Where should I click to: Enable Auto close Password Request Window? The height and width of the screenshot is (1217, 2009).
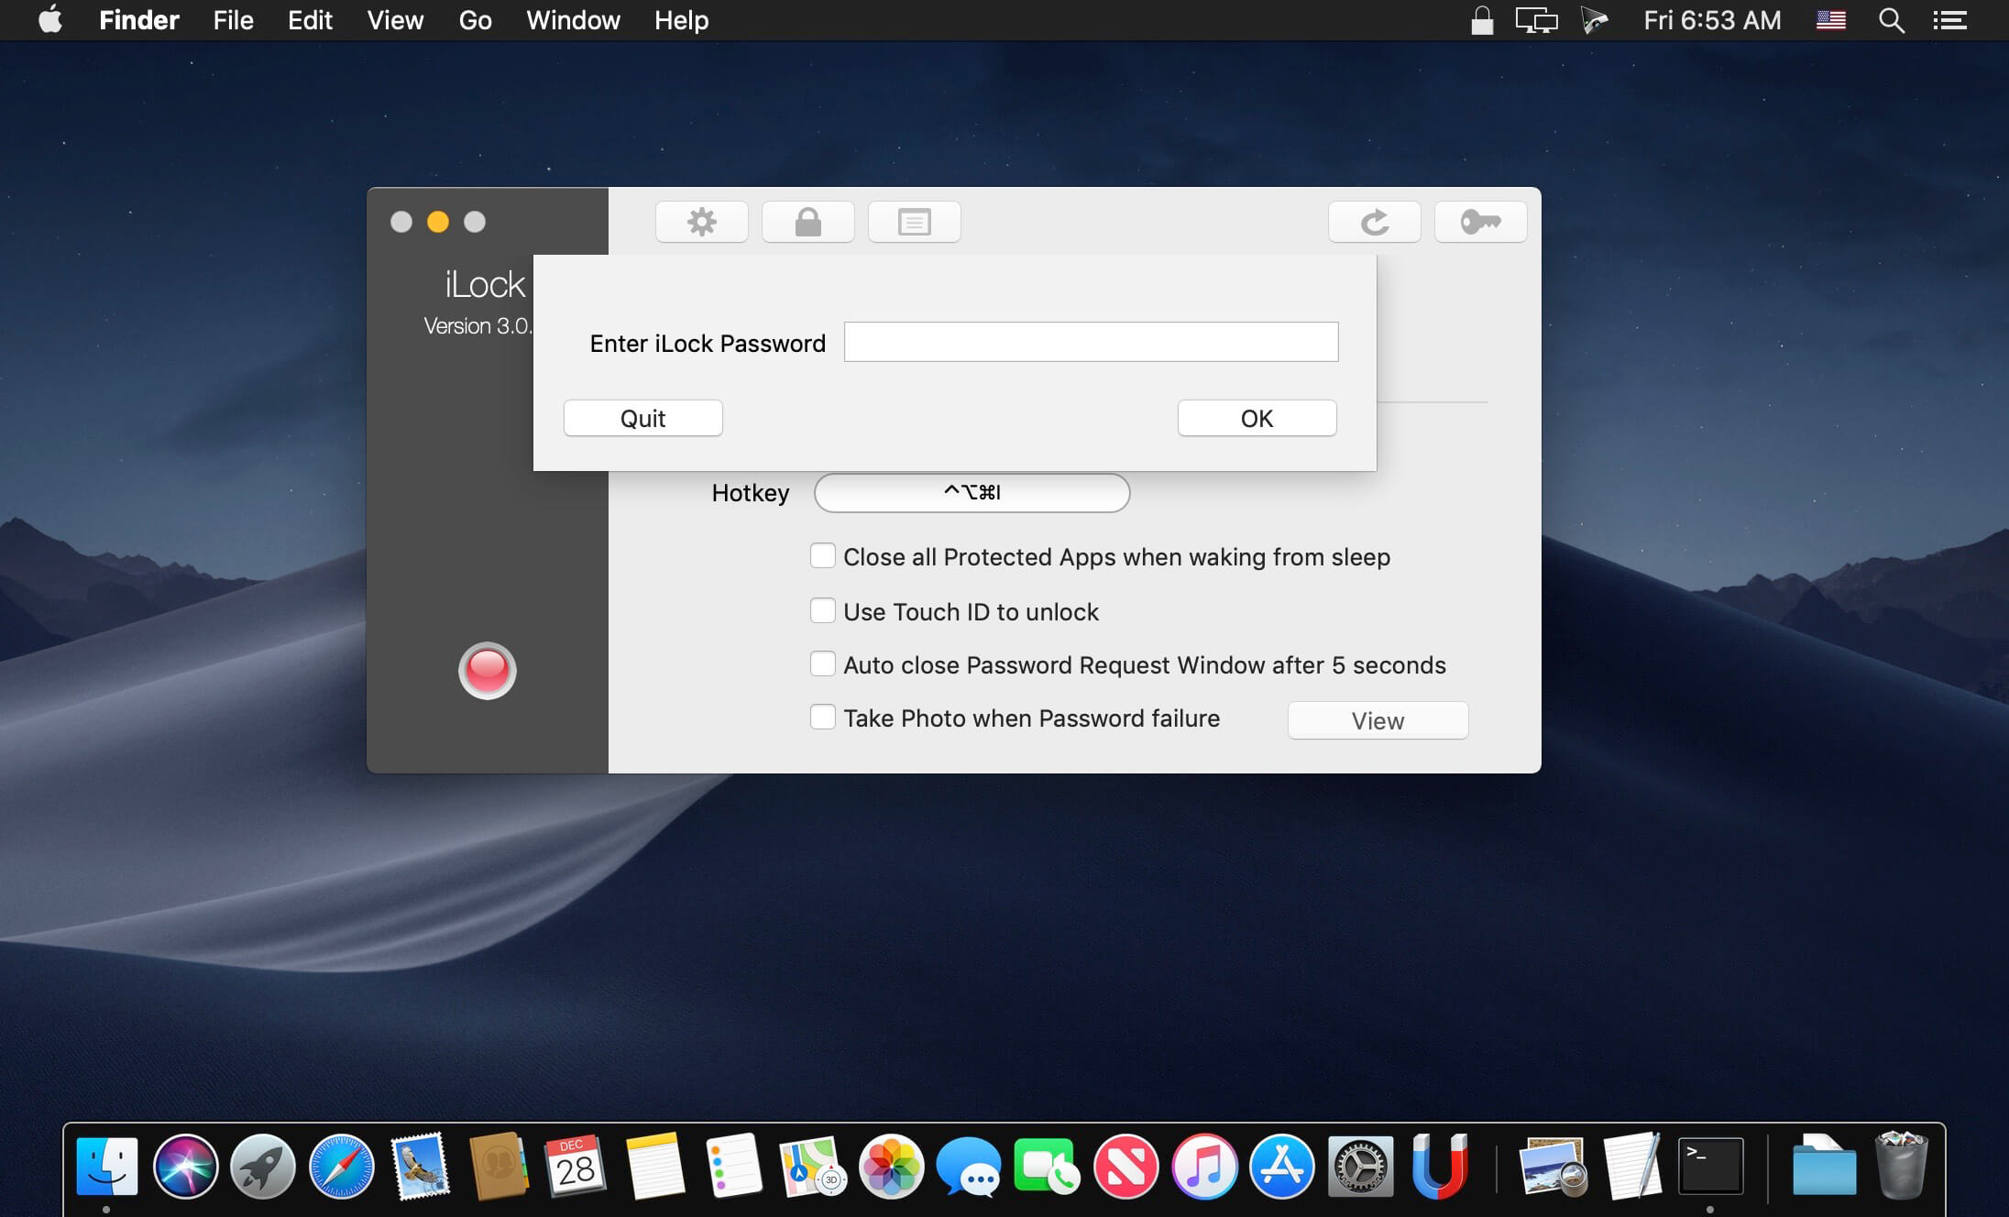(x=822, y=664)
